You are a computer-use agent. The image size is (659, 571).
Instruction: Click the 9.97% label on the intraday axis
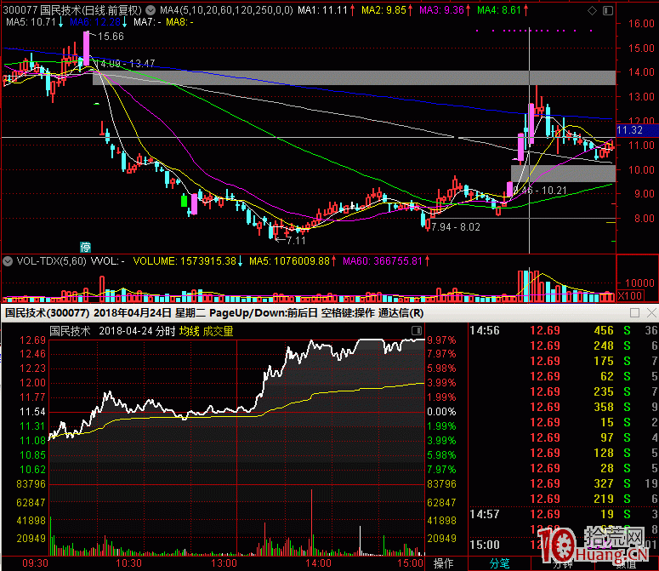click(x=441, y=340)
